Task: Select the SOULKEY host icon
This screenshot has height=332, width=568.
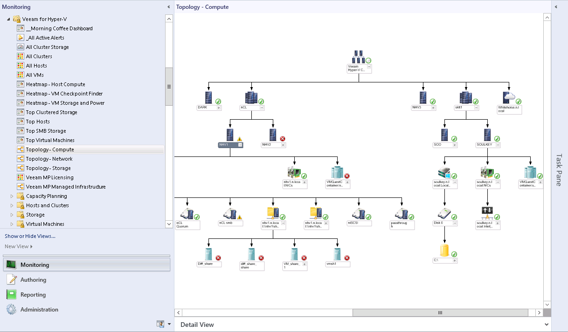Action: tap(487, 135)
